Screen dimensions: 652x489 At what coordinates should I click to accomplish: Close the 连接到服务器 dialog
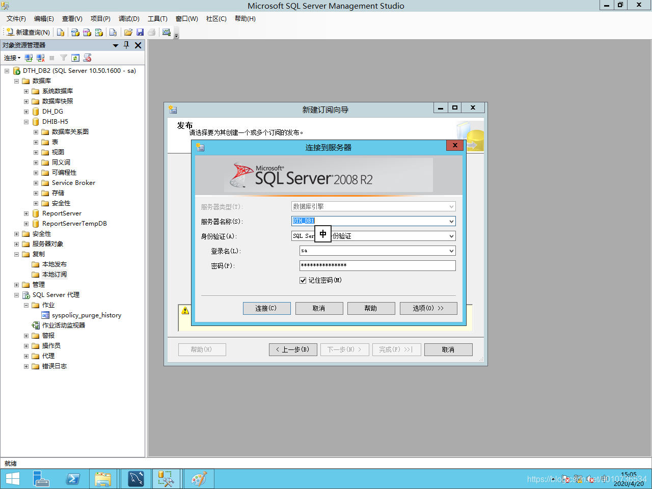coord(455,145)
